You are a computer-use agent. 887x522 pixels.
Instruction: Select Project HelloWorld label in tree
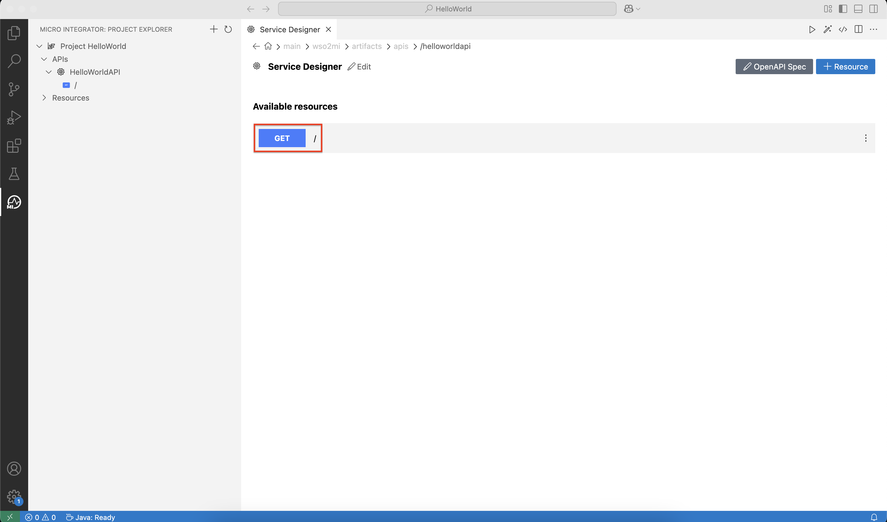[x=93, y=46]
